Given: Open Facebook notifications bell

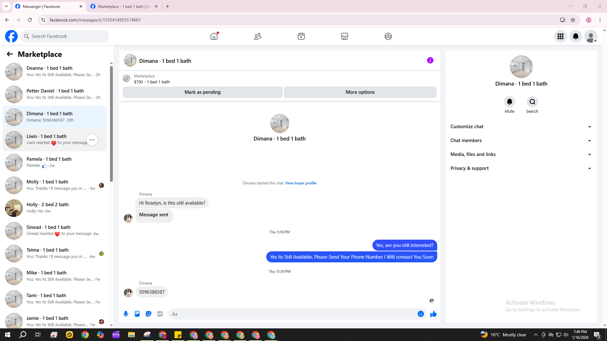Looking at the screenshot, I should pos(576,36).
